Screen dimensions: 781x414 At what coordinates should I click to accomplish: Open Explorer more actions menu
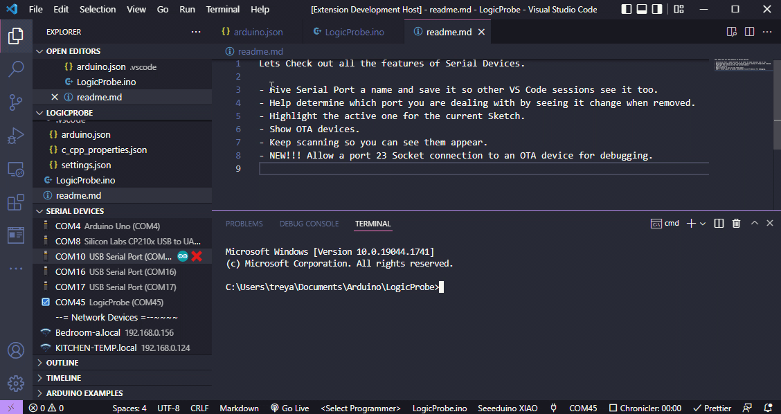tap(196, 32)
